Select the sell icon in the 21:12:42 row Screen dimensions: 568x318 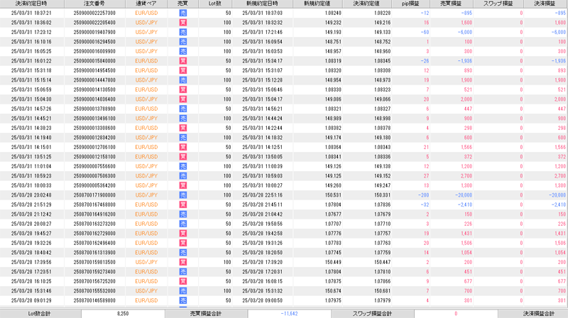pyautogui.click(x=183, y=214)
